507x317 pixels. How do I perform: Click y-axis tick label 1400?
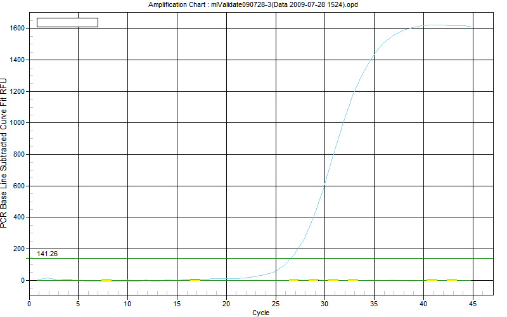point(17,60)
